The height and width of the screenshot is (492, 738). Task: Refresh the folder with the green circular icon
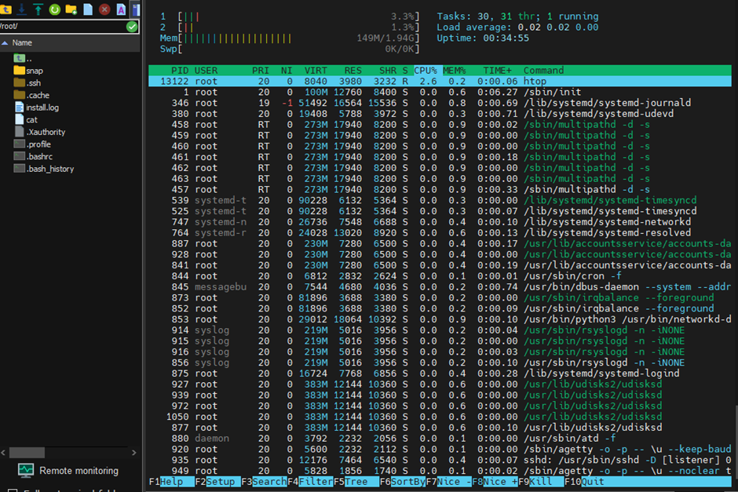55,9
